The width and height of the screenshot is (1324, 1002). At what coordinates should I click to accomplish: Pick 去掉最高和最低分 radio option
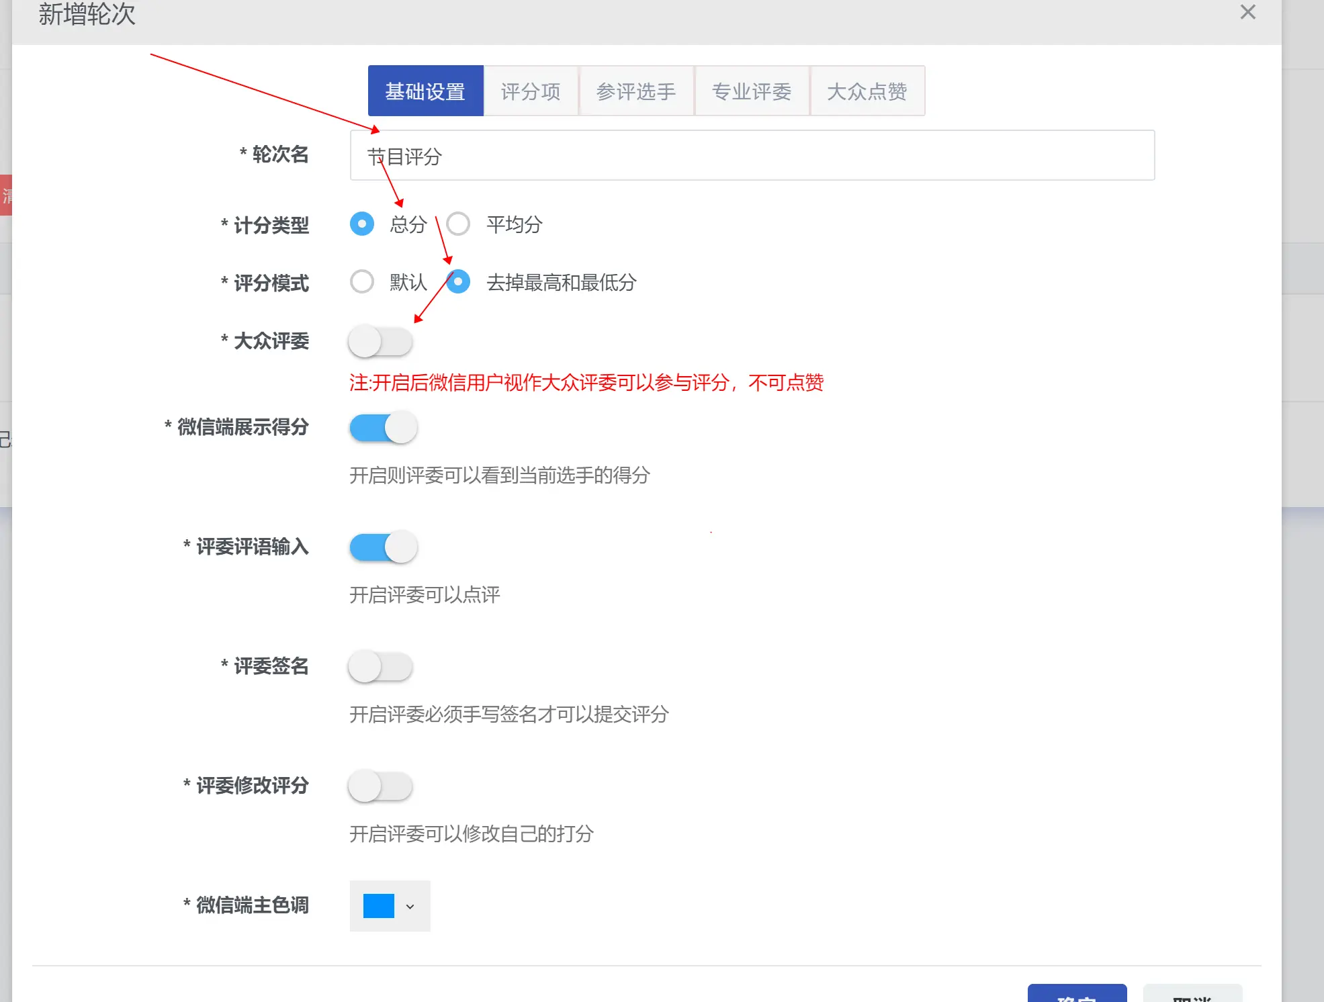(x=459, y=281)
